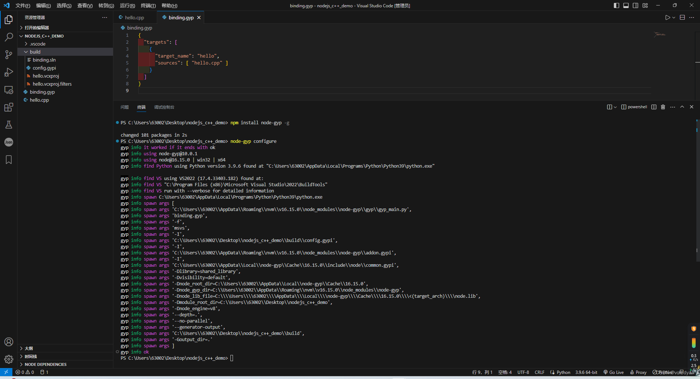Image resolution: width=700 pixels, height=379 pixels.
Task: Open binding.sln in the build folder
Action: [x=66, y=60]
